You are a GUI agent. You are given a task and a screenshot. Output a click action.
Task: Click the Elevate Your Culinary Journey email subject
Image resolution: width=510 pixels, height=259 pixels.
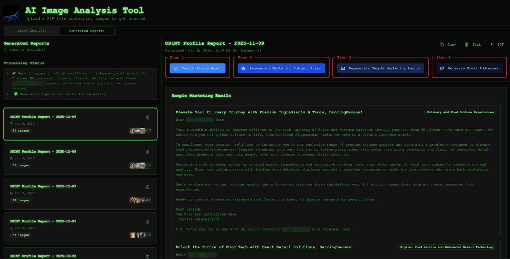(269, 112)
